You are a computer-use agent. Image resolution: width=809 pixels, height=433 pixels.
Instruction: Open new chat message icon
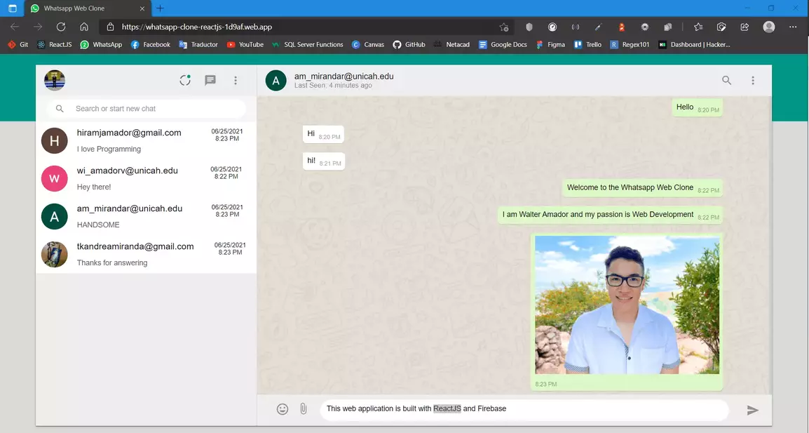[210, 81]
